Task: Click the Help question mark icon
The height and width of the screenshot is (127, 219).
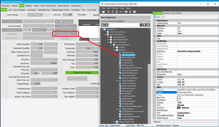Action: click(x=134, y=12)
